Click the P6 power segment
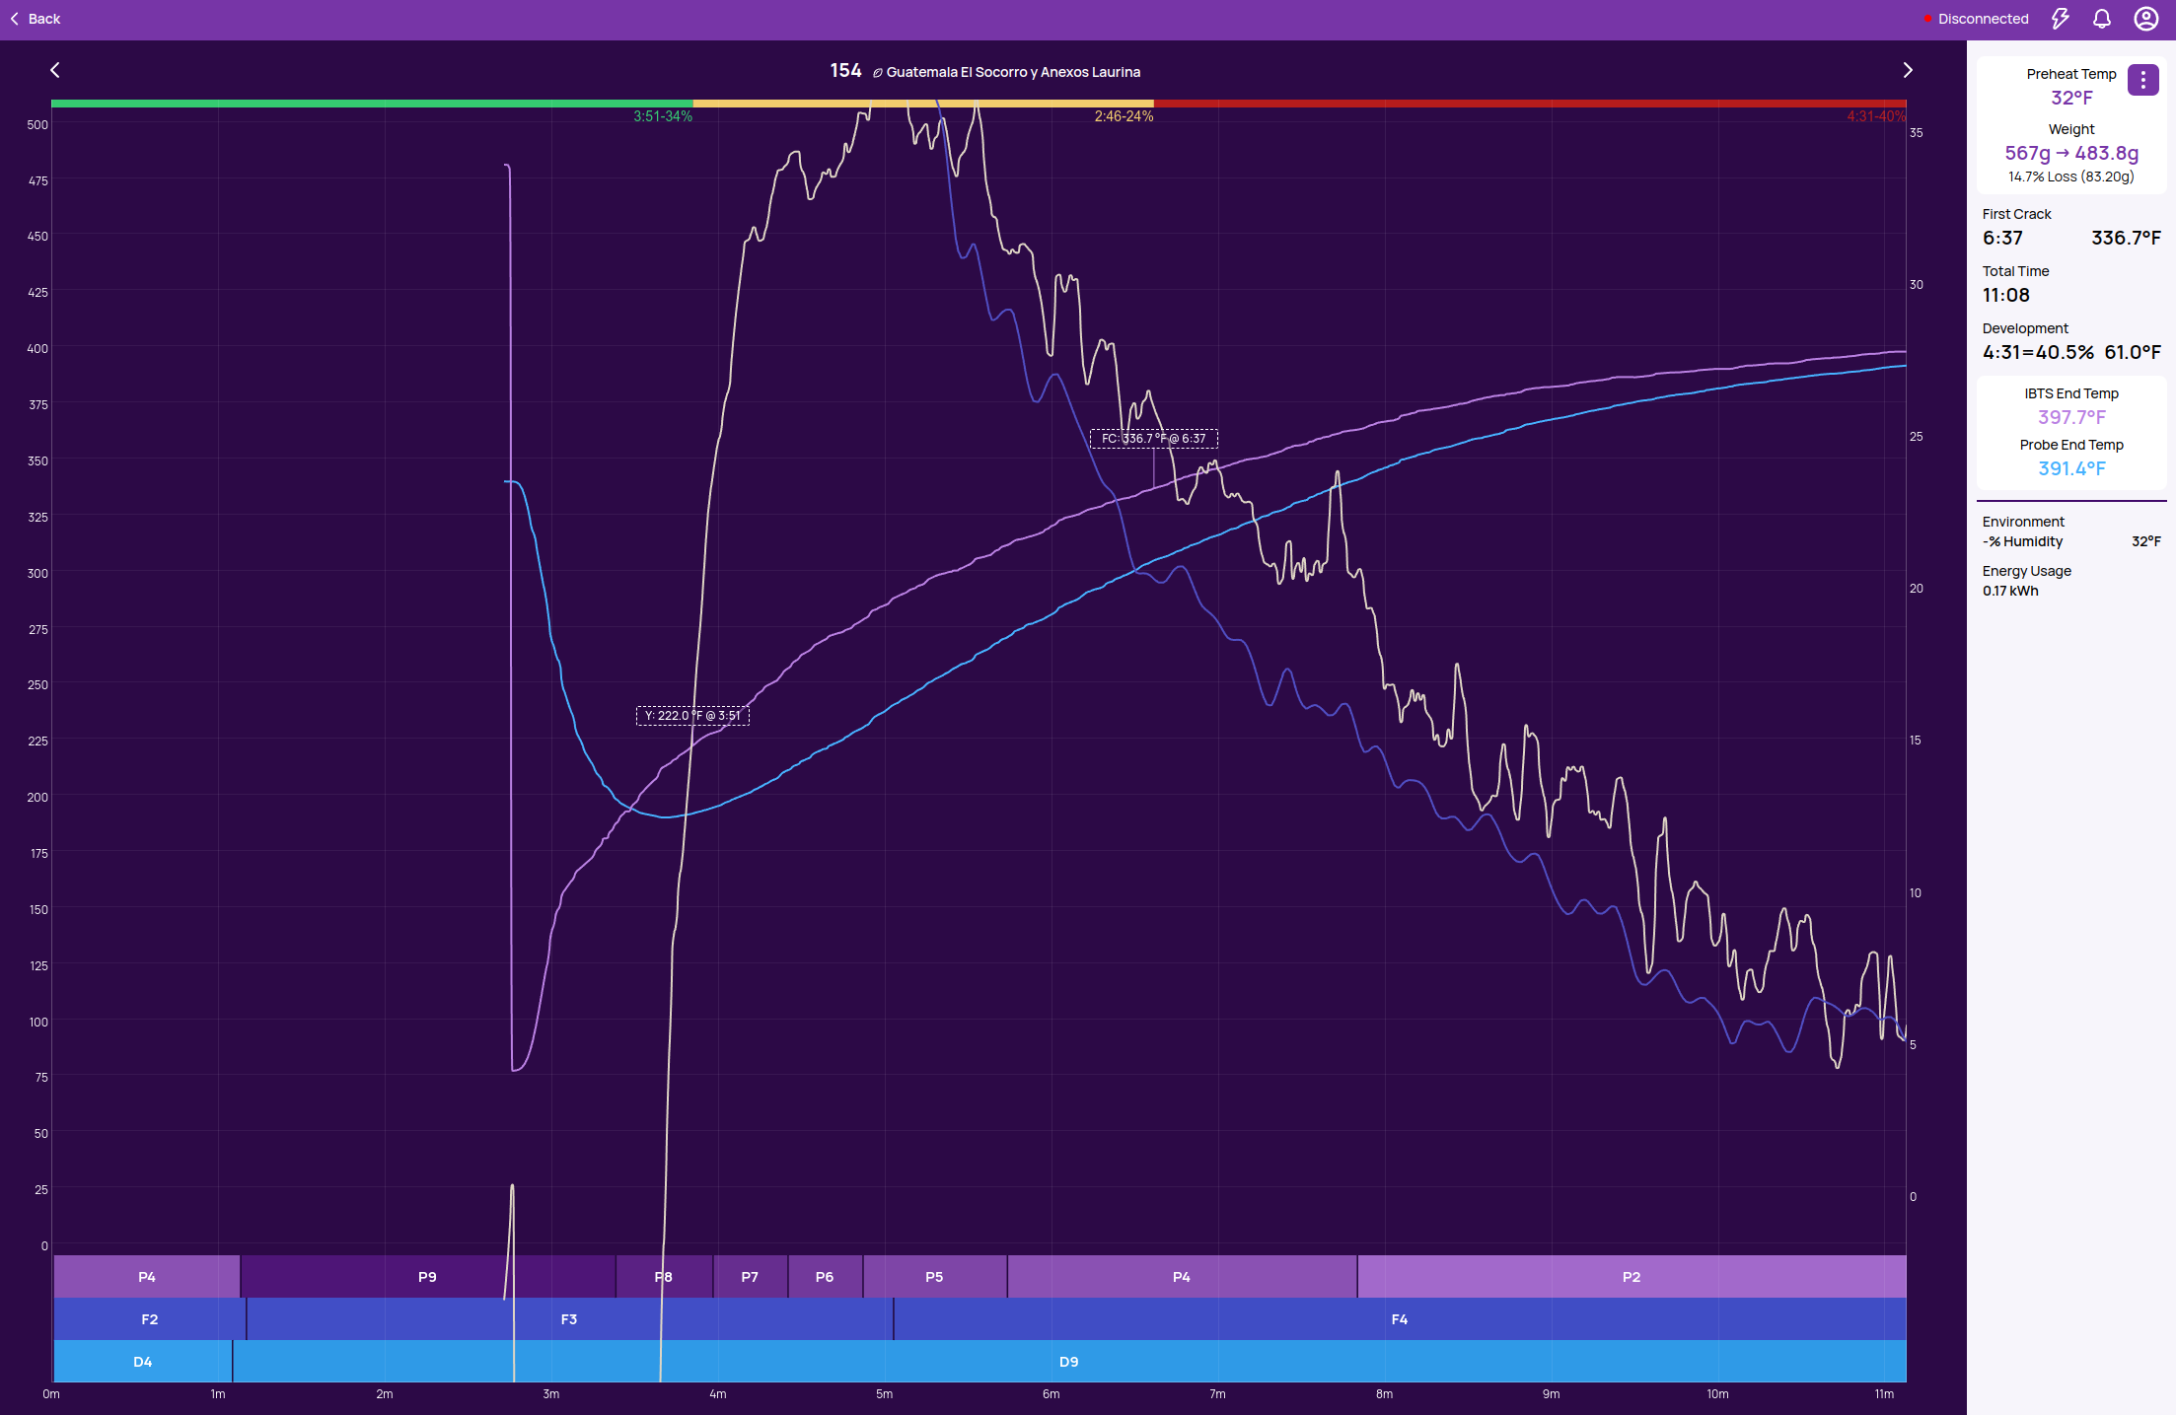 [825, 1277]
